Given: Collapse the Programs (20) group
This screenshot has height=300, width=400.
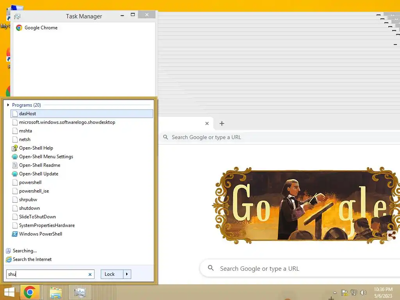Looking at the screenshot, I should (x=8, y=105).
